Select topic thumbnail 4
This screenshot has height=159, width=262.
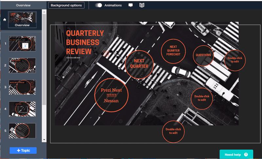pyautogui.click(x=22, y=109)
